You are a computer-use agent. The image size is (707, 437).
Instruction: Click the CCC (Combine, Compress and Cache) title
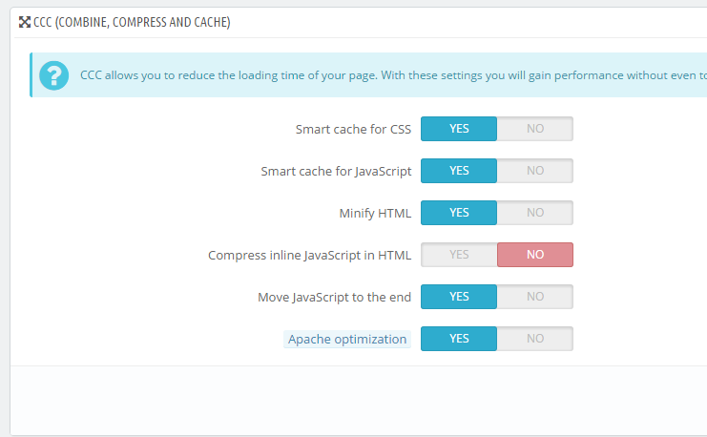132,22
